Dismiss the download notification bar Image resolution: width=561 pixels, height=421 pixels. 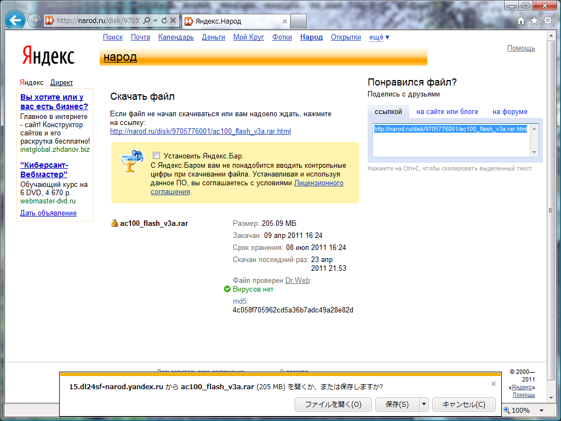(x=494, y=384)
